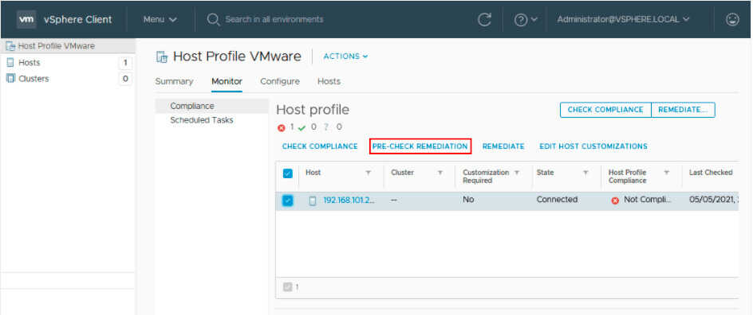Open the 192.168.101.2 host link
The image size is (753, 315).
click(349, 200)
